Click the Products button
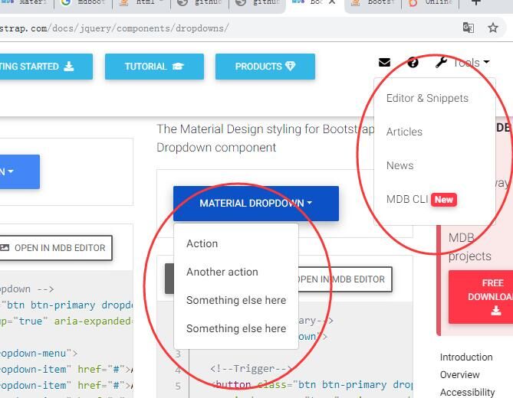The image size is (513, 398). pos(265,67)
